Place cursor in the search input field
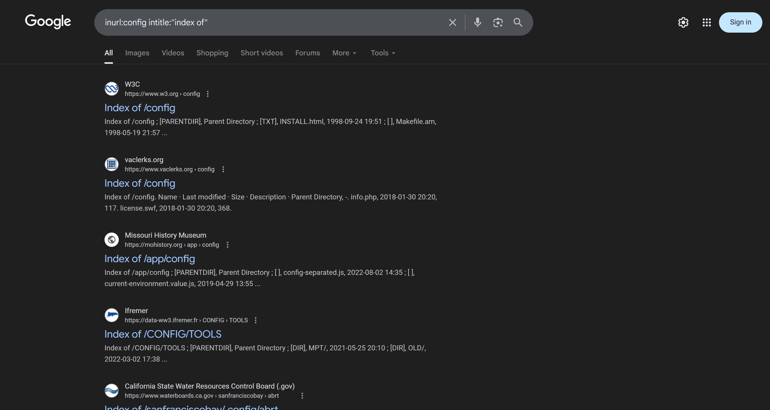 [x=269, y=22]
